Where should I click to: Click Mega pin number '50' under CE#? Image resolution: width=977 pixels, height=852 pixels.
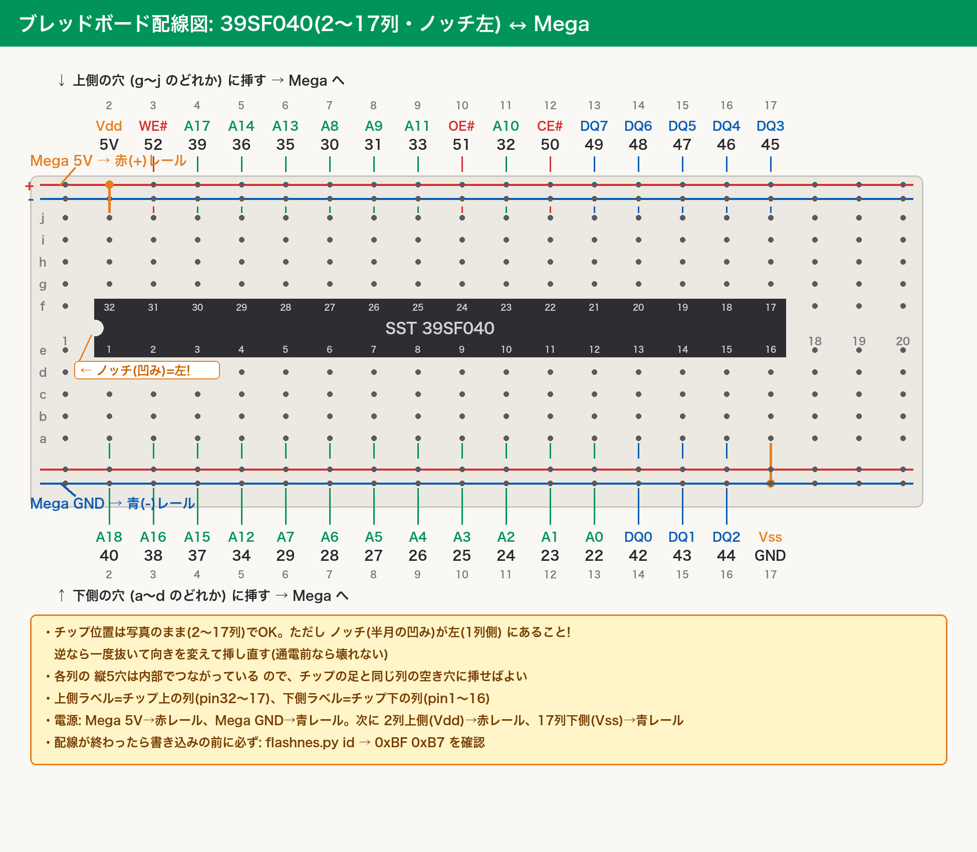pyautogui.click(x=550, y=145)
